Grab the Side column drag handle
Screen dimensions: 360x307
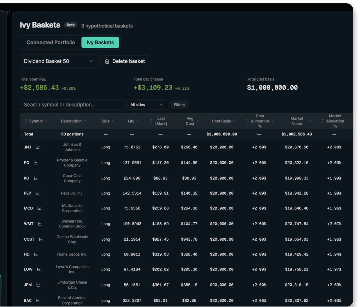pos(99,121)
